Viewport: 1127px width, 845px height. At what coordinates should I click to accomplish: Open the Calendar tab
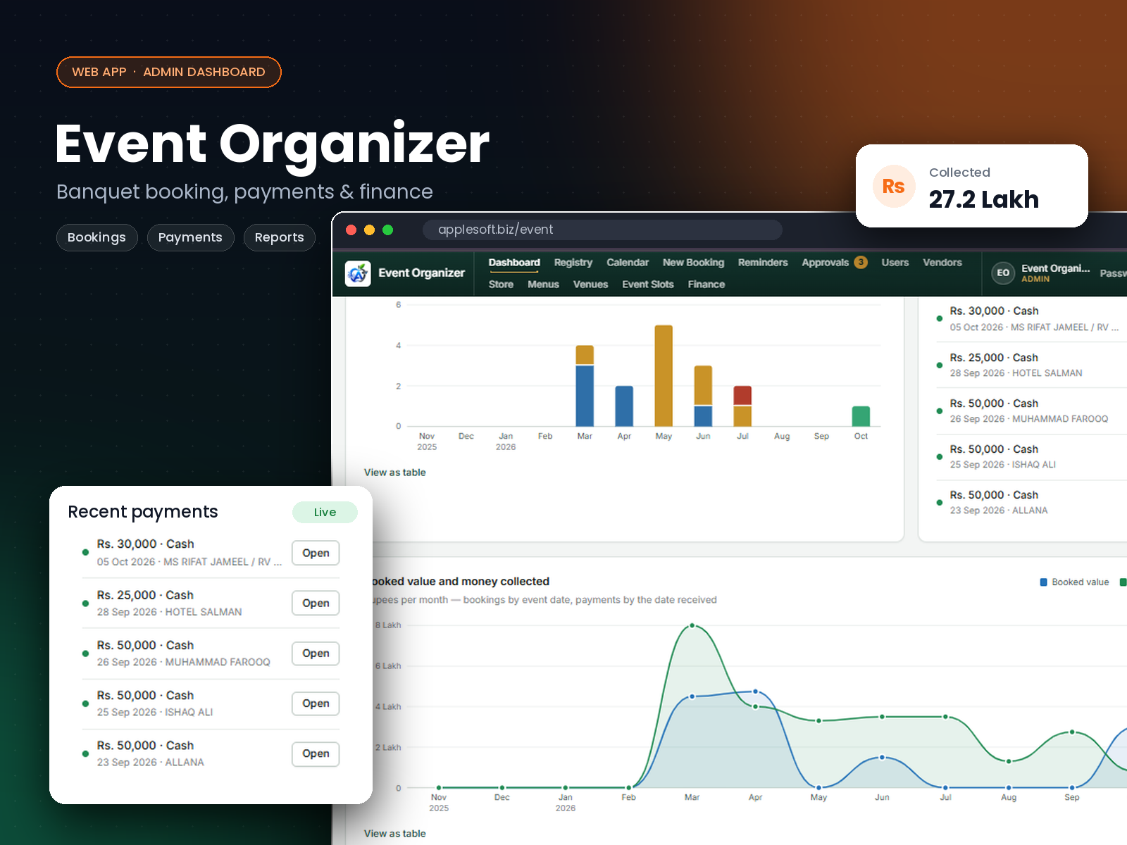tap(628, 263)
